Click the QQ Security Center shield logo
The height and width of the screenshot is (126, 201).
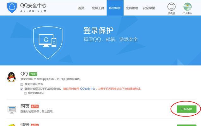[12, 8]
